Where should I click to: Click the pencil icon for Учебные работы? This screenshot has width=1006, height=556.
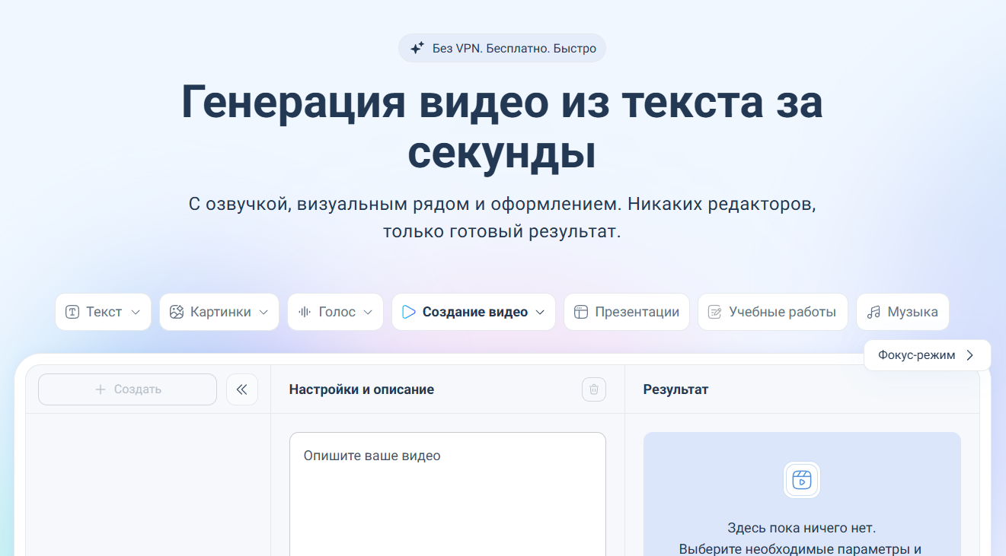pos(715,312)
